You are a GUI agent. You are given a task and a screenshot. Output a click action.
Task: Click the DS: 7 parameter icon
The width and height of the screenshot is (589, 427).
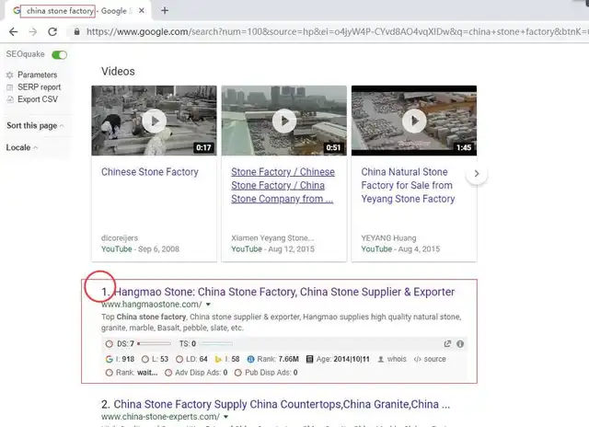pyautogui.click(x=110, y=344)
